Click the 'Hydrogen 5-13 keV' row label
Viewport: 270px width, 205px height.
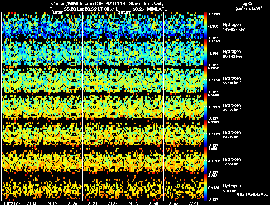[232, 189]
